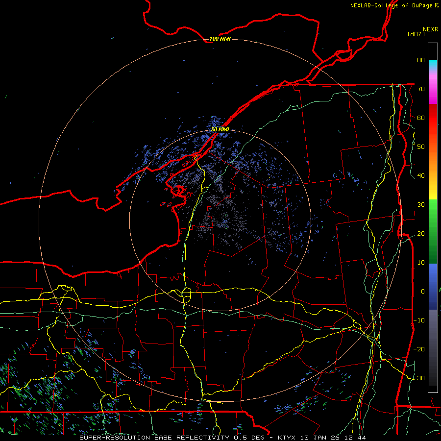Click the SUPER-RESOLUTION BASE REFLECTIVITY caption text

coord(154,438)
